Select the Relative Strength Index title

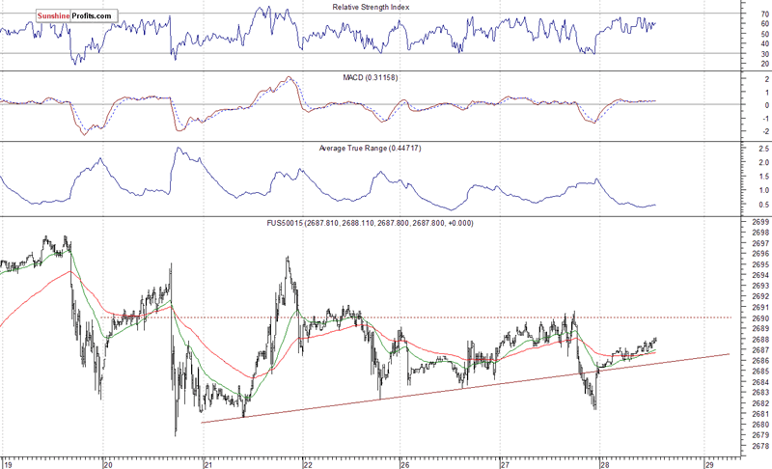[371, 7]
